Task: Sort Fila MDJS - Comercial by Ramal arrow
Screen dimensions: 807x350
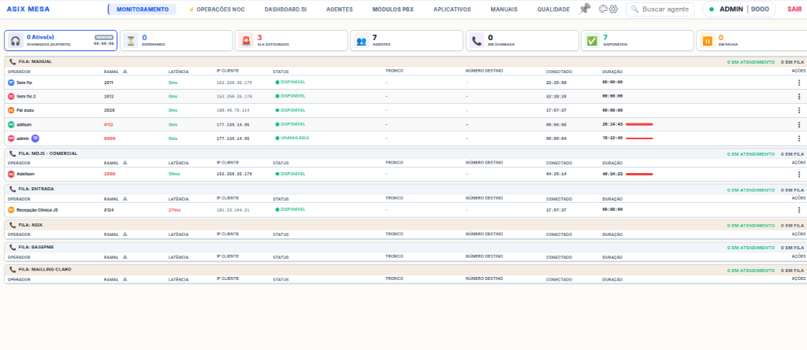Action: 125,163
